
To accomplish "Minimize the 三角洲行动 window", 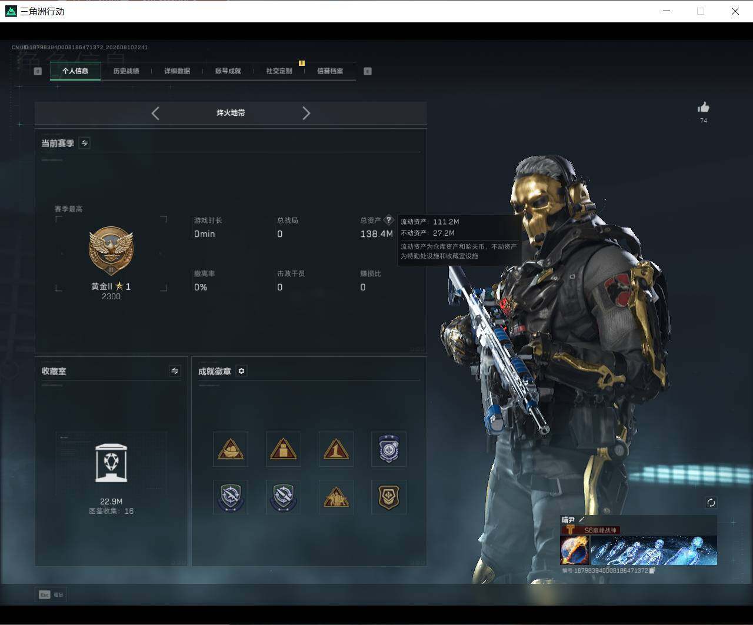I will [667, 11].
